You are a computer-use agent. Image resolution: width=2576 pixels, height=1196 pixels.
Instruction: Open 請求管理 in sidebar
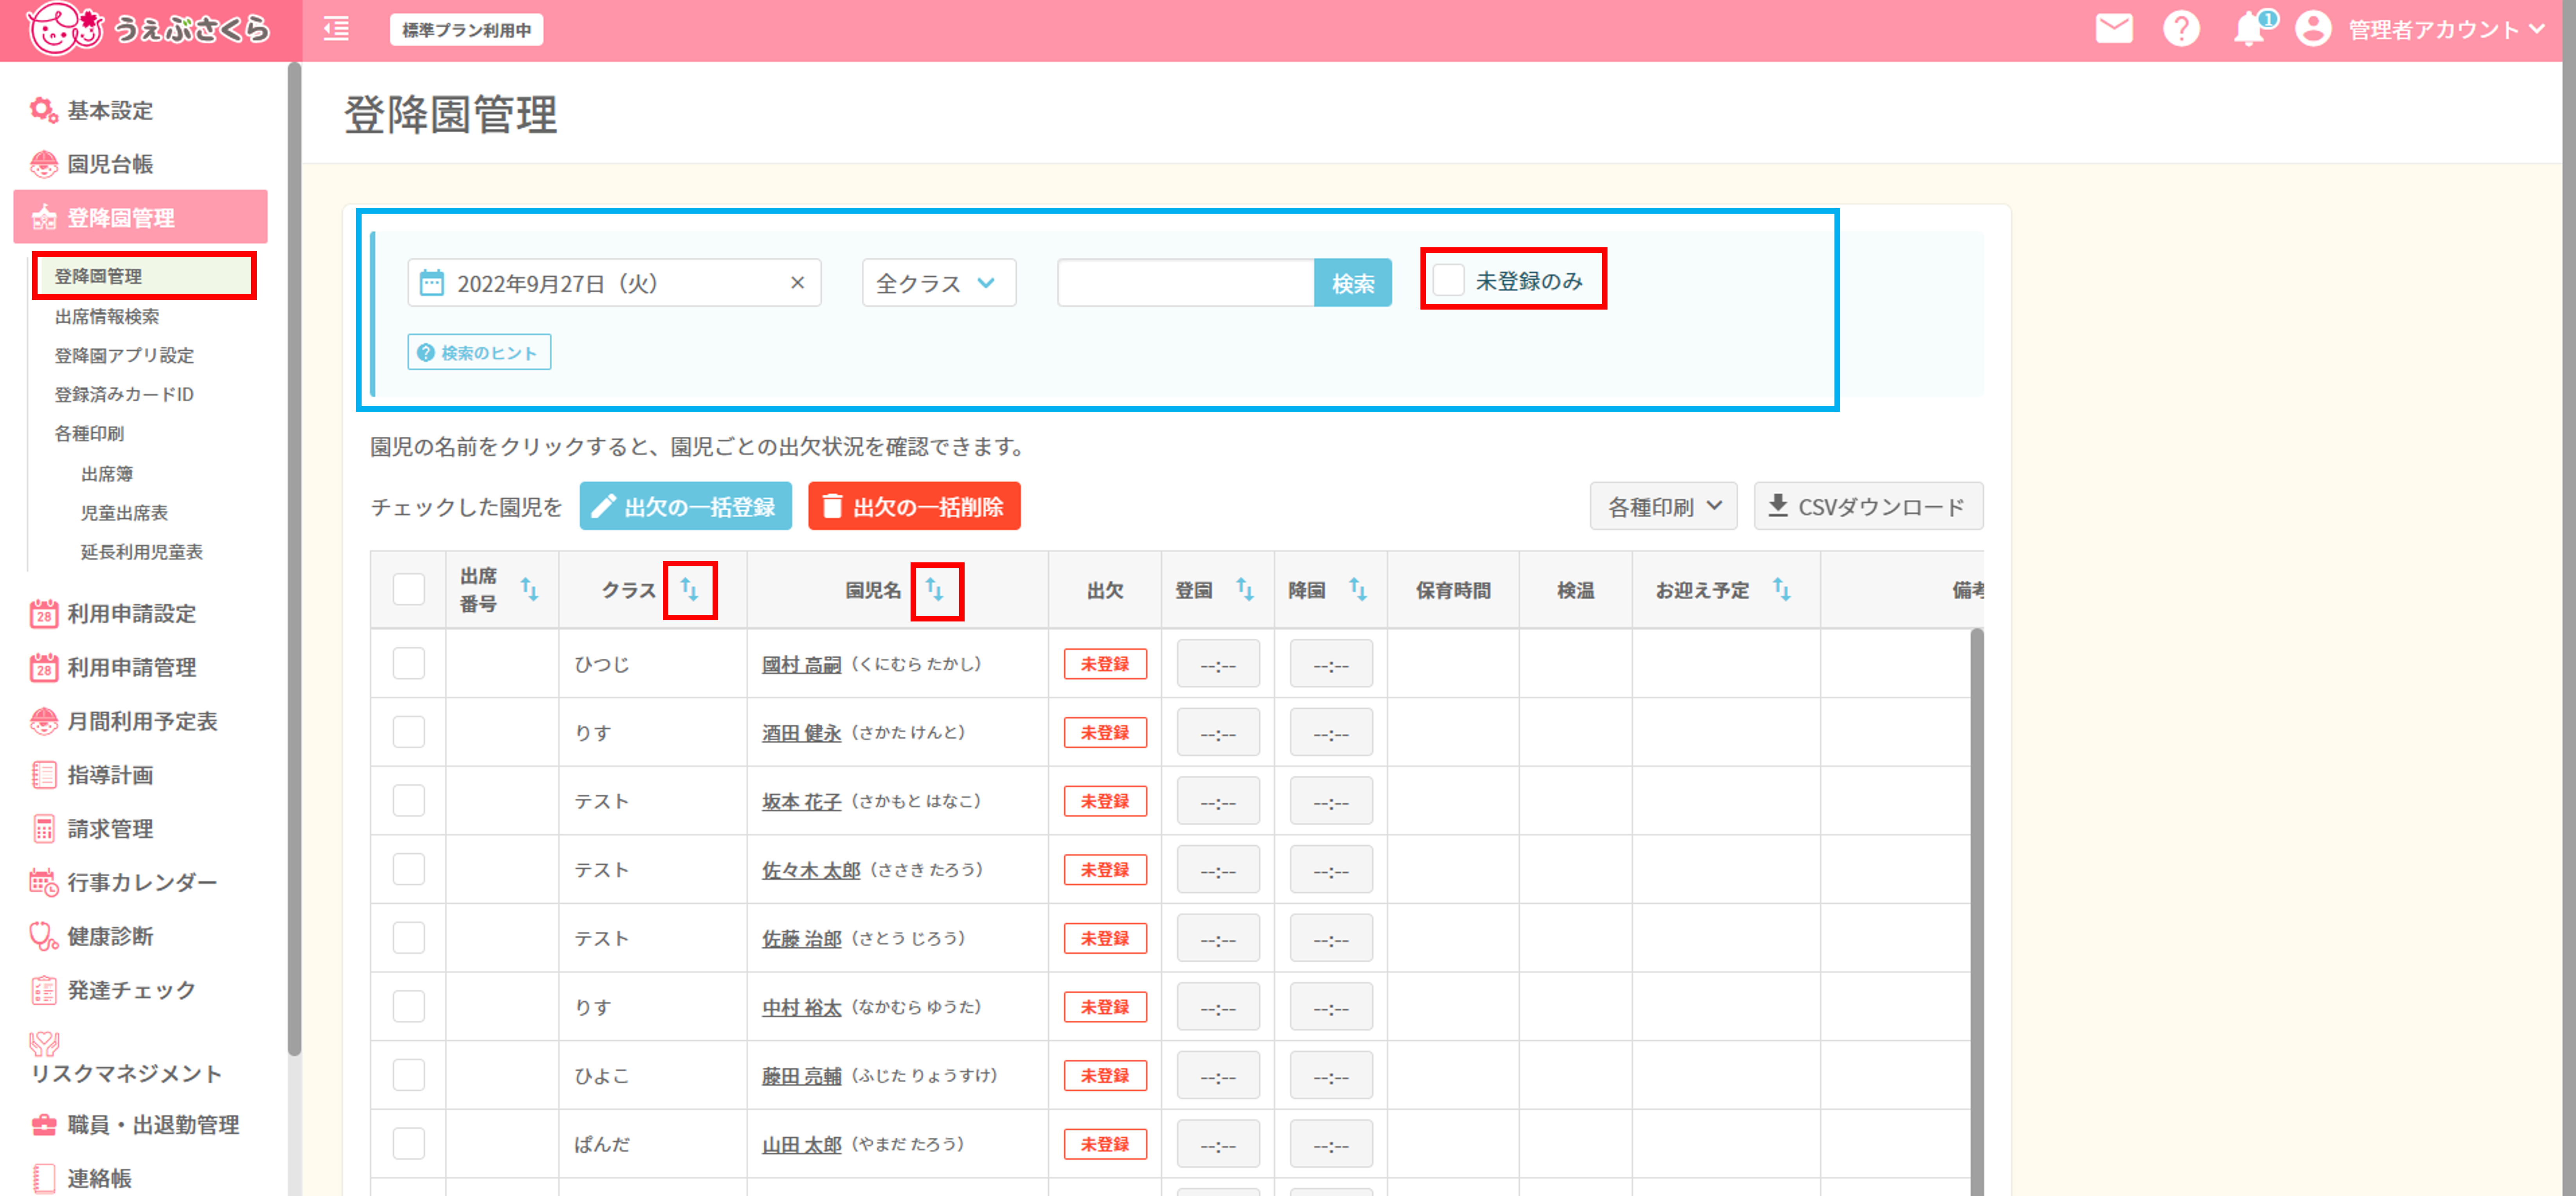click(x=92, y=829)
